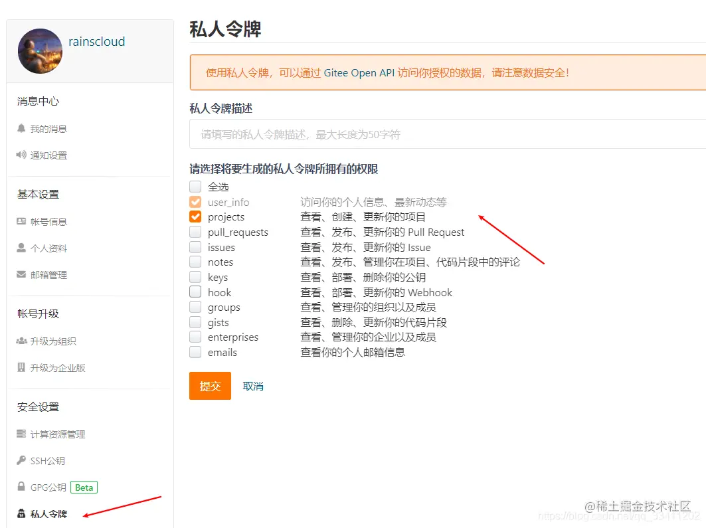Enable the issues permission checkbox
The height and width of the screenshot is (528, 706).
[x=195, y=247]
